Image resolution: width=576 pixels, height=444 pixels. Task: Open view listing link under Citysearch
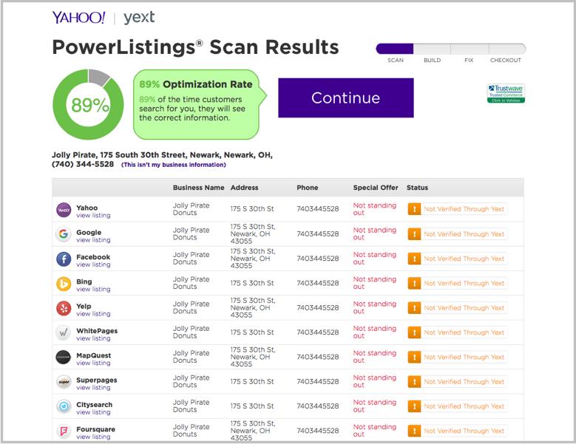coord(93,412)
